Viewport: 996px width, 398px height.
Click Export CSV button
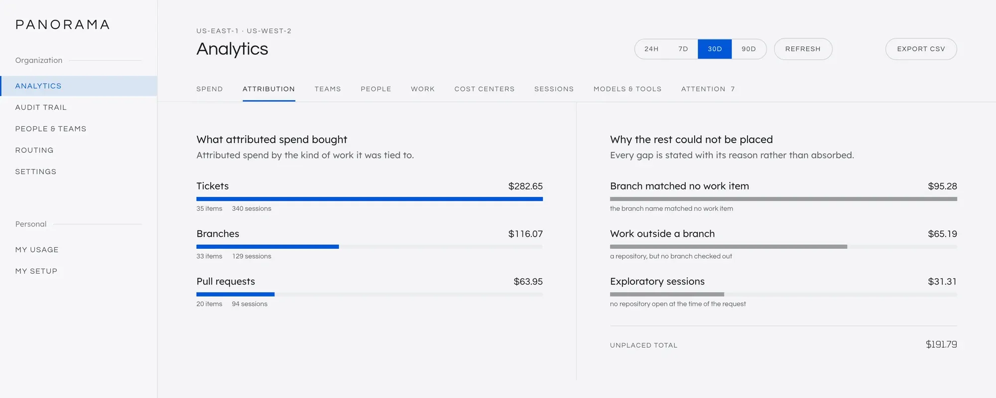(x=921, y=49)
